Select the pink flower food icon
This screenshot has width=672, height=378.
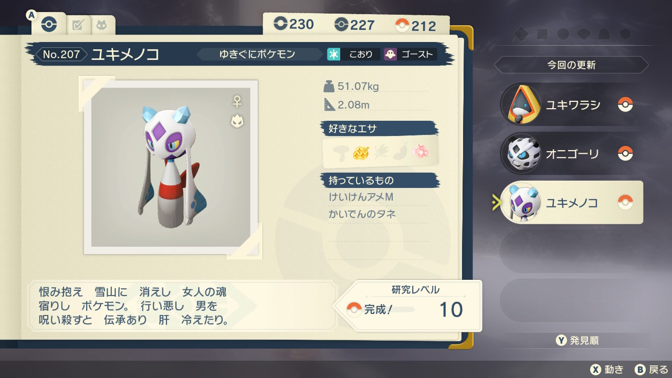422,152
